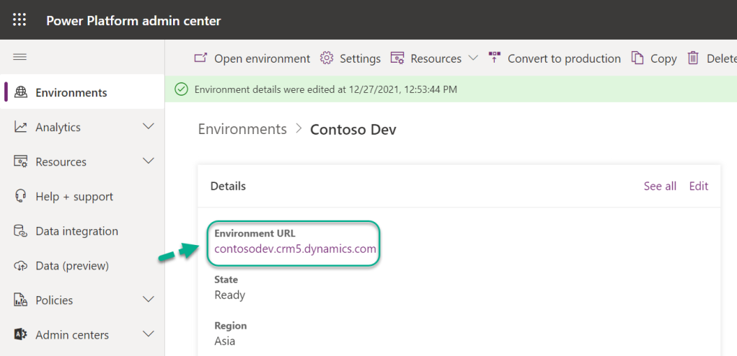The height and width of the screenshot is (356, 737).
Task: Click Open environment button
Action: (x=252, y=58)
